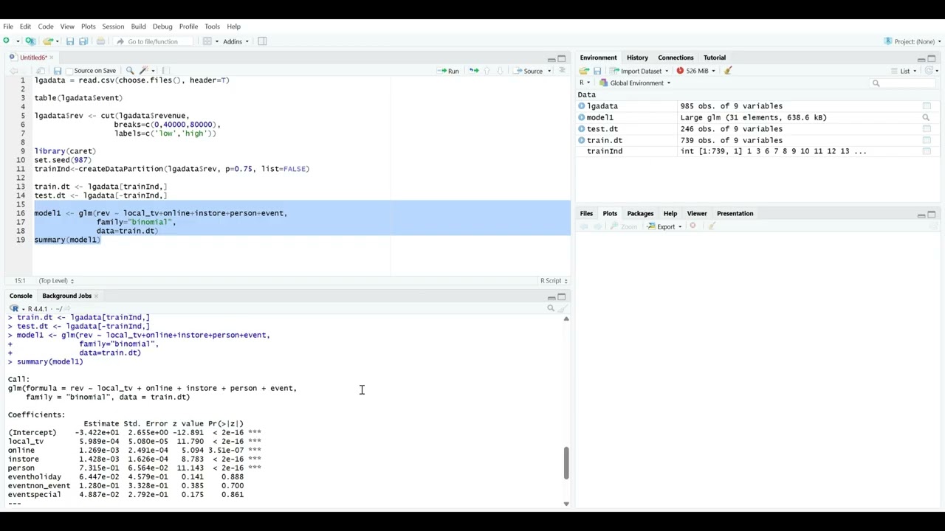
Task: Clear all plots broom icon
Action: [x=712, y=226]
